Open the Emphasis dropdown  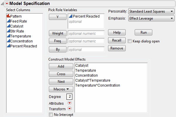tap(151, 18)
